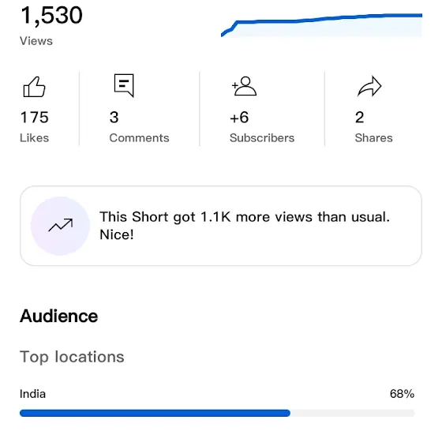Image resolution: width=442 pixels, height=442 pixels.
Task: Open the 'more views than usual' card
Action: [221, 226]
